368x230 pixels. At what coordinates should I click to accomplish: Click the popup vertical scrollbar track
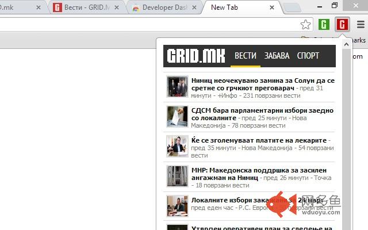point(346,139)
